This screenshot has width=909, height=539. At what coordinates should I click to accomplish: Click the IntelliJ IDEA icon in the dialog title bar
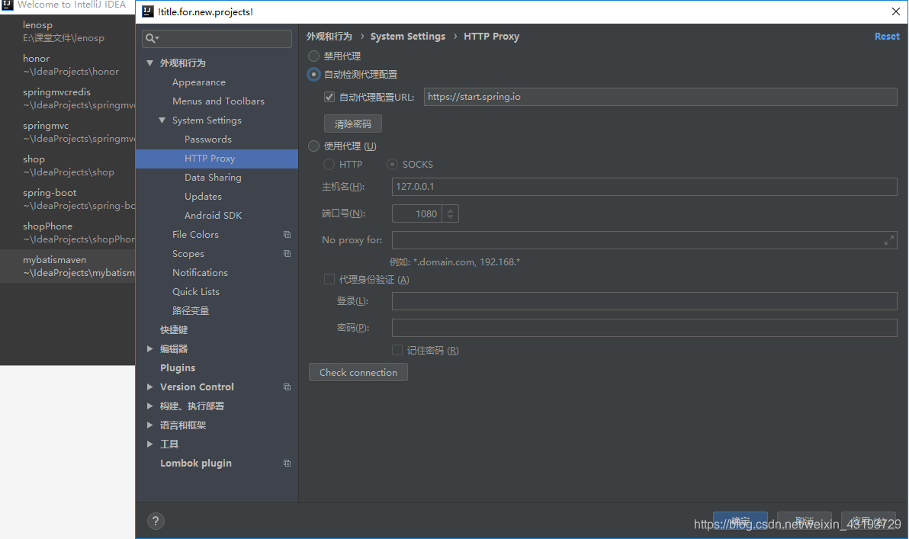click(148, 11)
